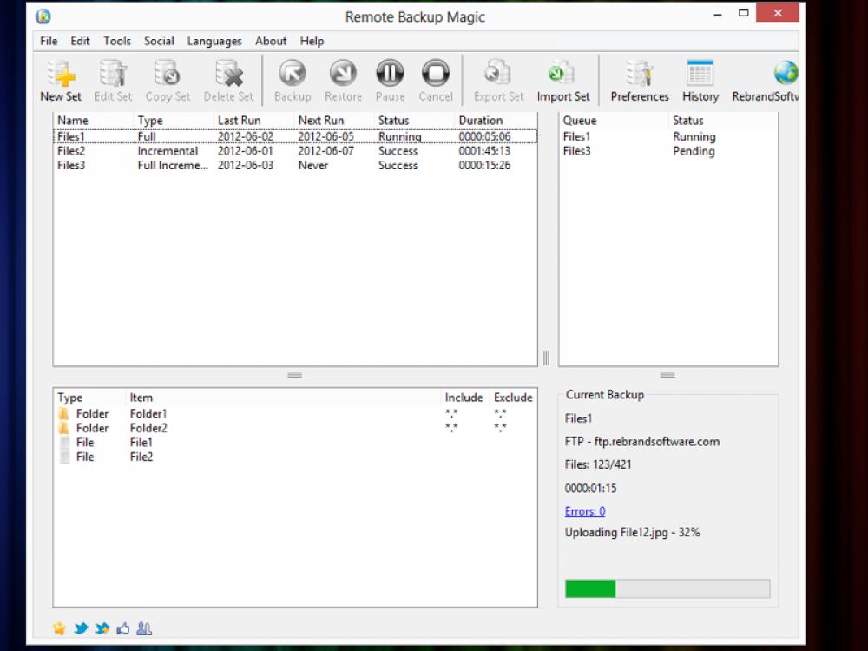Open the Twitter follow icon at bottom

coord(80,628)
